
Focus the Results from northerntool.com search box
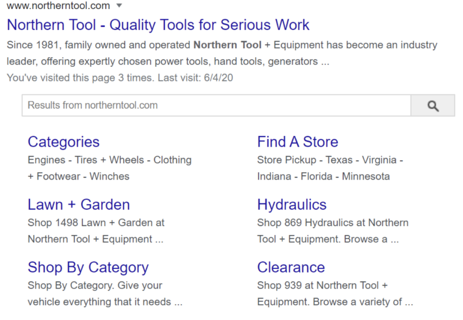pos(216,106)
